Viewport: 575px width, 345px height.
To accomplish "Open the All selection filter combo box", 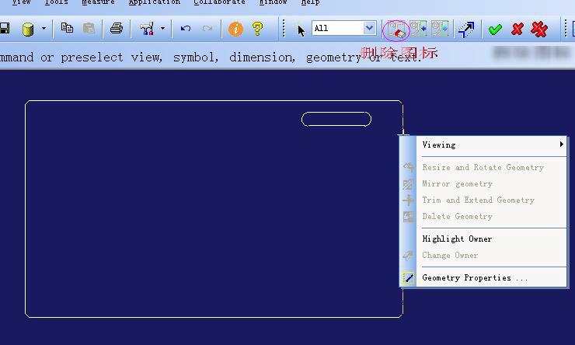I will click(344, 28).
